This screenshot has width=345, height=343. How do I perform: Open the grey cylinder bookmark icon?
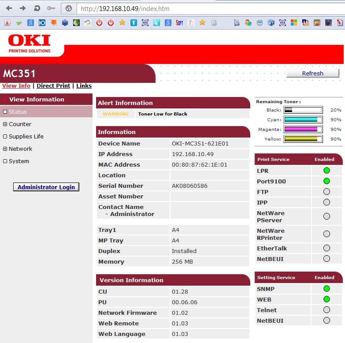coord(214,22)
